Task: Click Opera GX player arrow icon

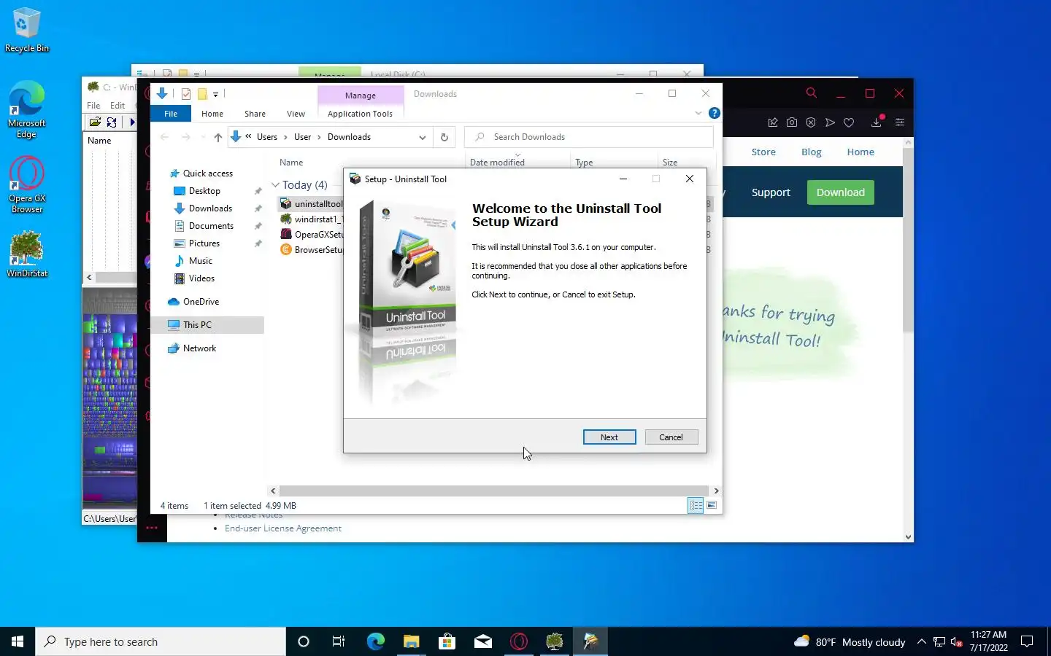Action: [830, 122]
